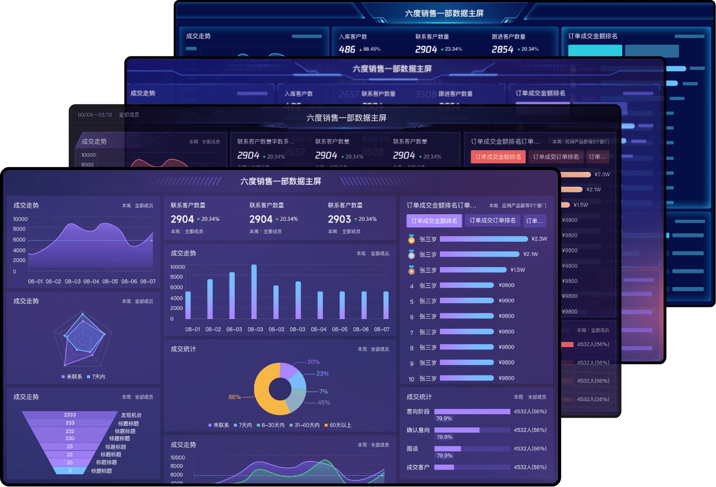Toggle 8-30天内 series in donut chart legend

coord(270,425)
